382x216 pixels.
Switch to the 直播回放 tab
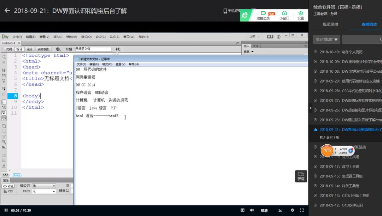click(x=369, y=24)
